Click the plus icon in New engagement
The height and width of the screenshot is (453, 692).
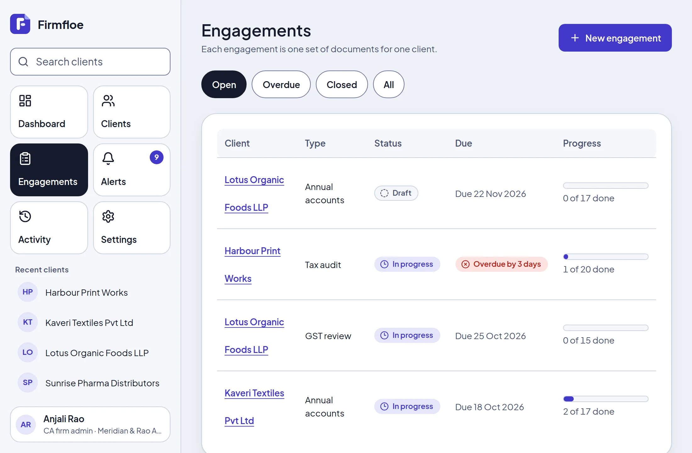coord(575,38)
